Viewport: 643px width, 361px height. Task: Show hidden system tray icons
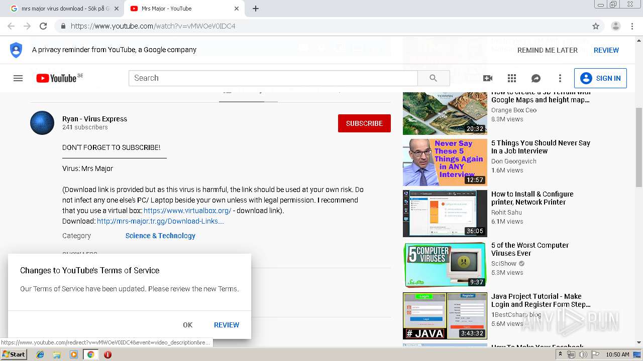coord(561,354)
